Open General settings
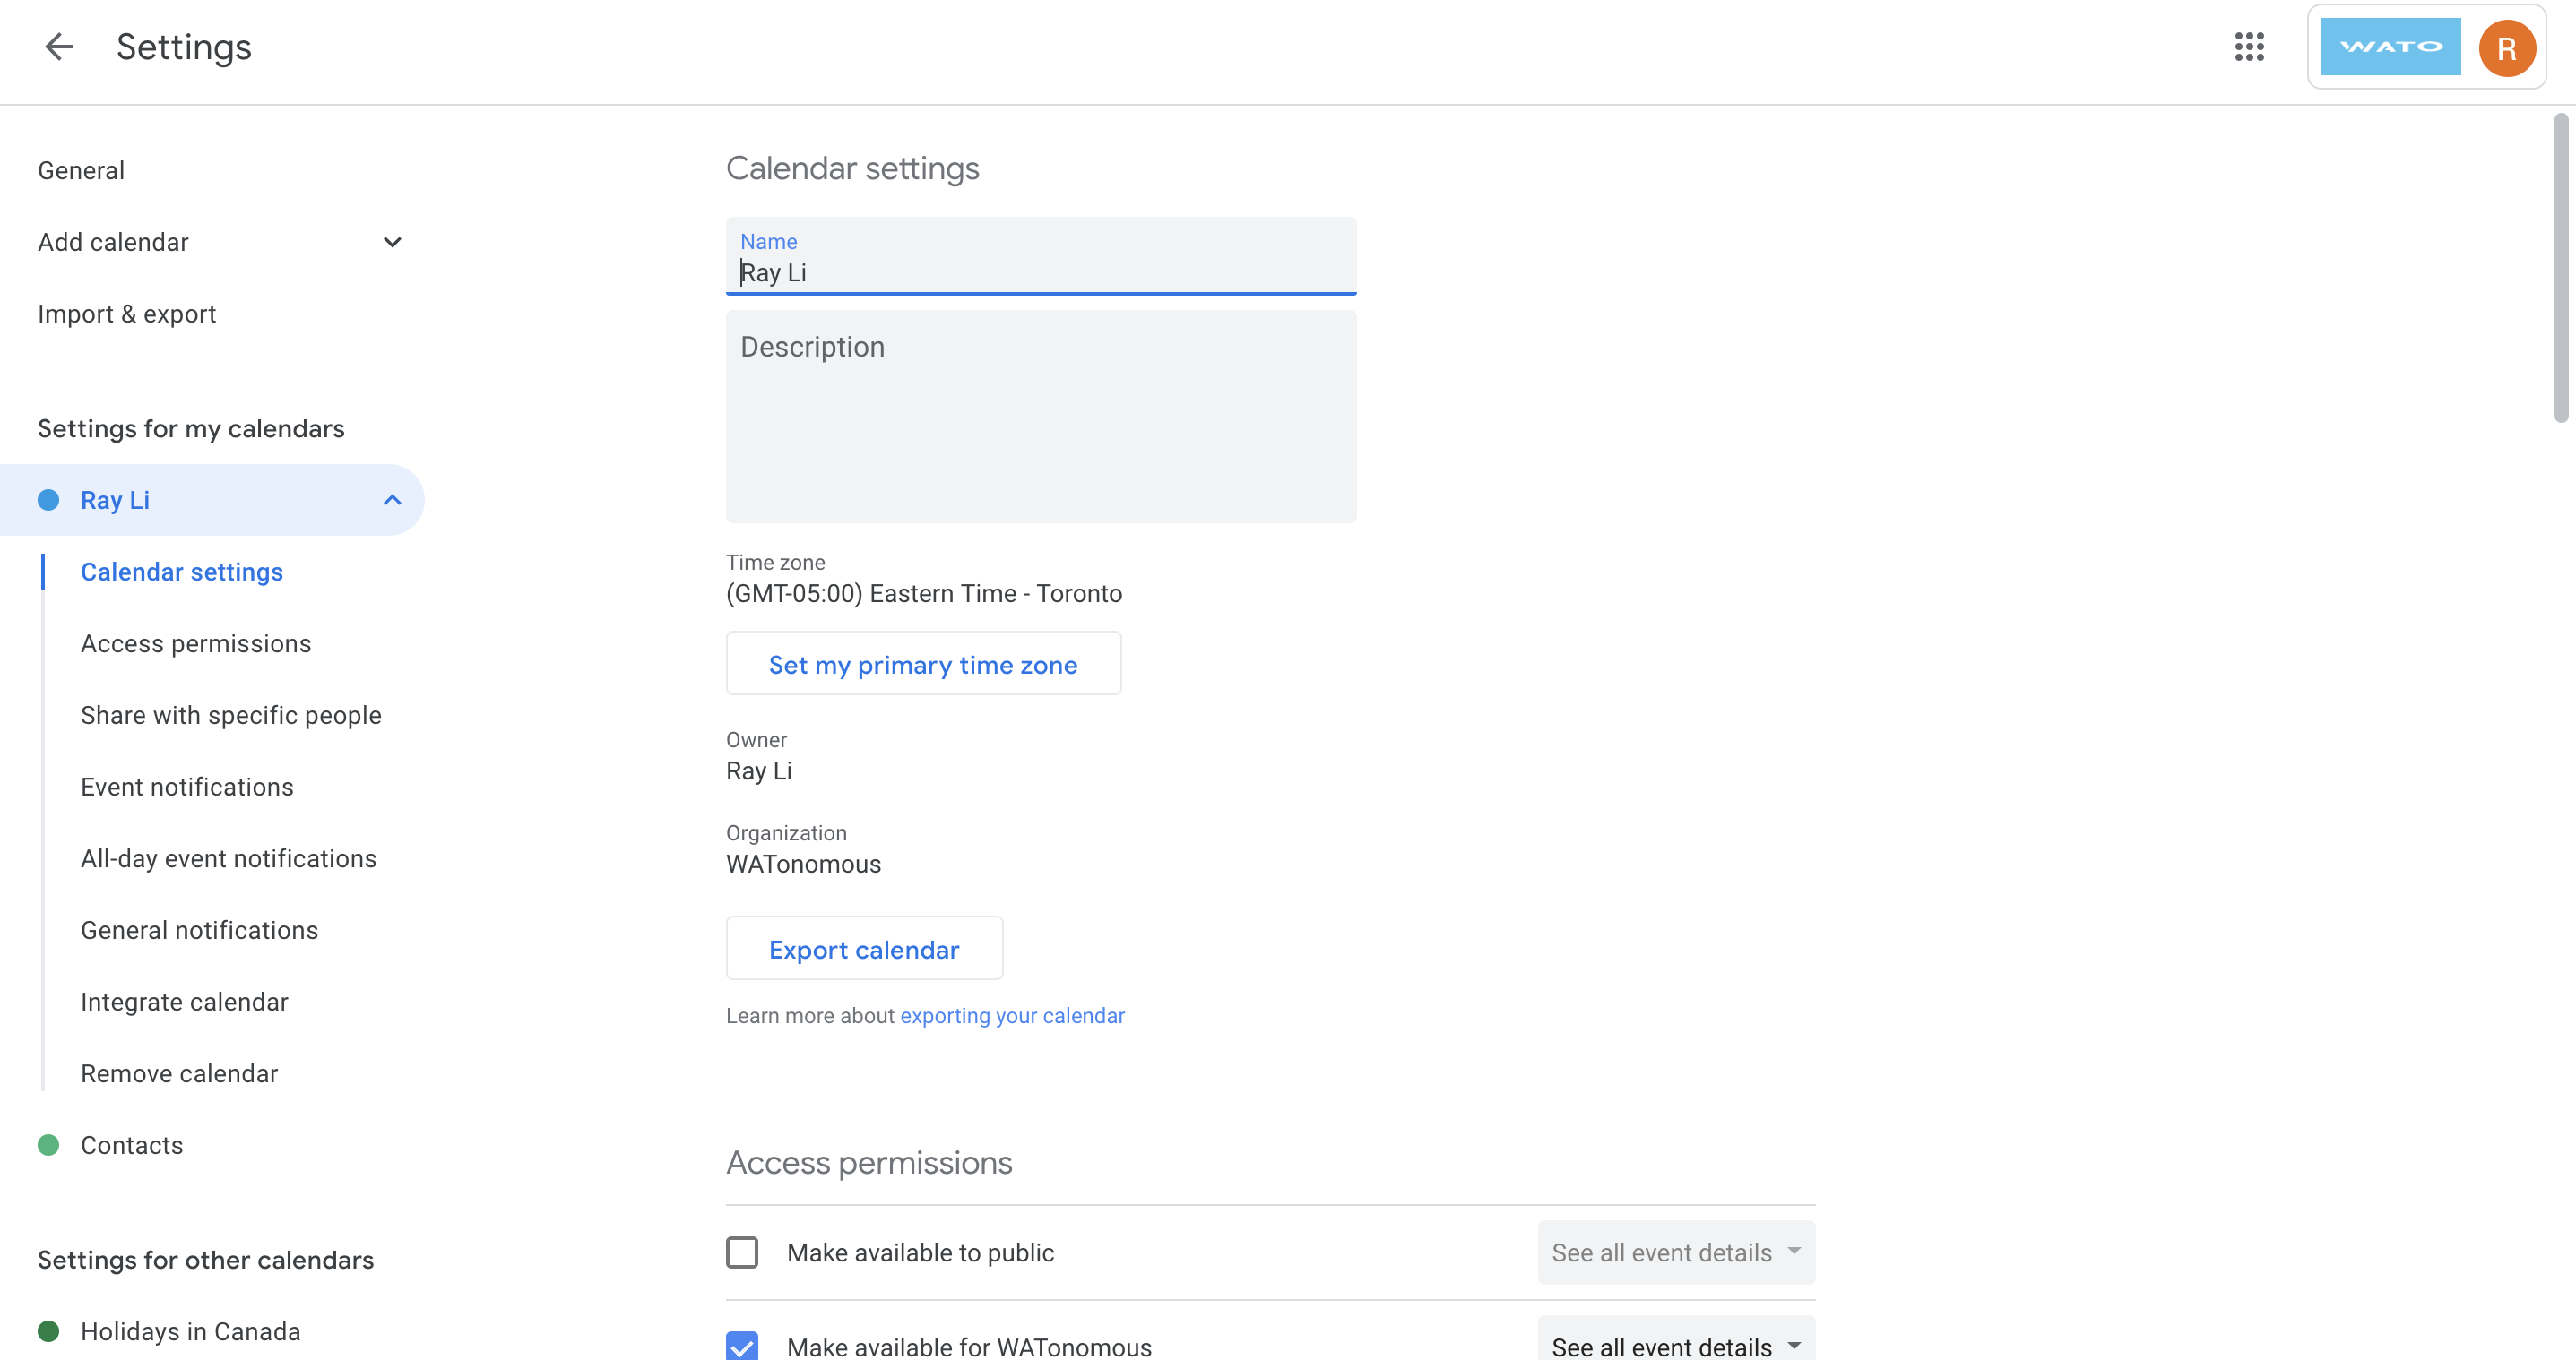The width and height of the screenshot is (2576, 1360). pyautogui.click(x=81, y=171)
